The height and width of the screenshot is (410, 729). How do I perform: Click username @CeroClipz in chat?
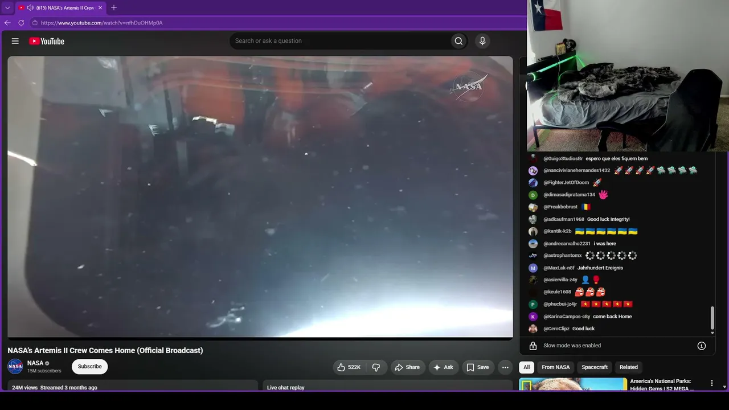click(556, 329)
